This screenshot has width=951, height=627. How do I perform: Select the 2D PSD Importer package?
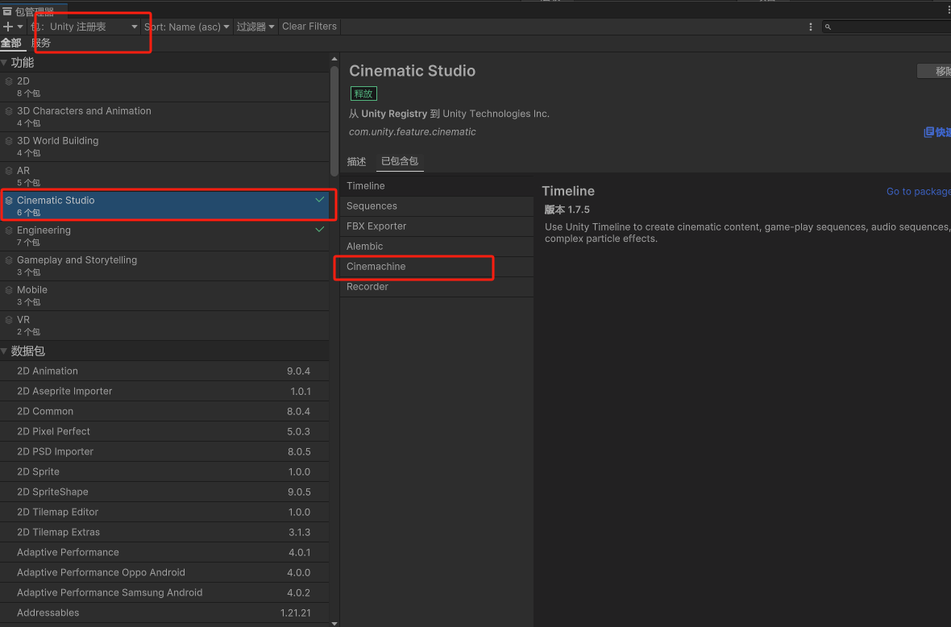[x=165, y=451]
